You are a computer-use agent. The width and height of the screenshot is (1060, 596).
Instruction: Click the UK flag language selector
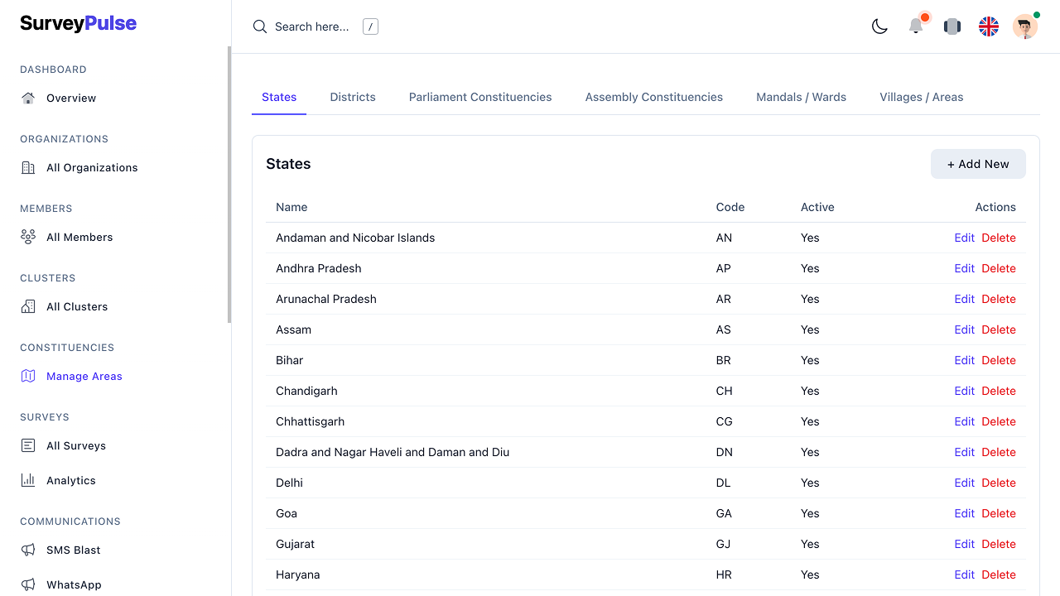click(989, 26)
